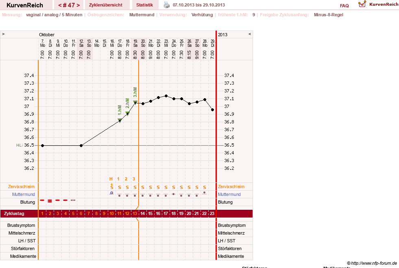The image size is (399, 268).
Task: Click the printer icon
Action: coord(166,5)
